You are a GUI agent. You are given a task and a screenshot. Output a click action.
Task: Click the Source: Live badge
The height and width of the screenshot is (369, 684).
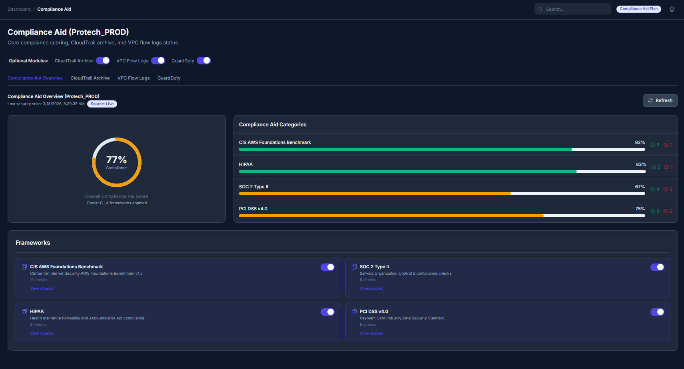pyautogui.click(x=102, y=104)
